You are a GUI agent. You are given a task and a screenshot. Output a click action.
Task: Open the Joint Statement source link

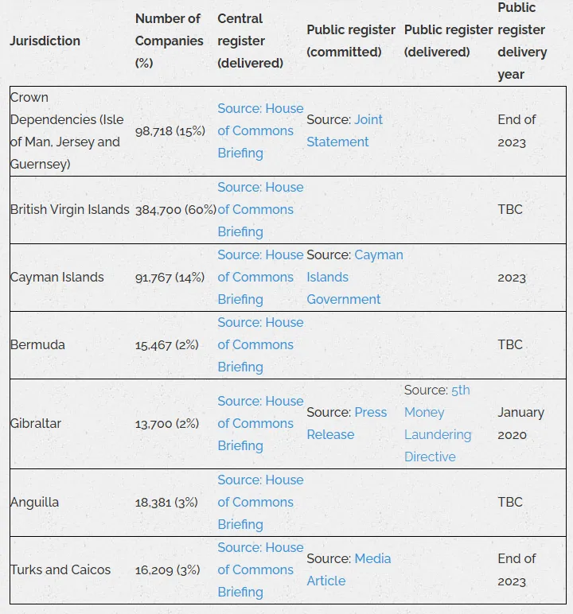pos(344,130)
